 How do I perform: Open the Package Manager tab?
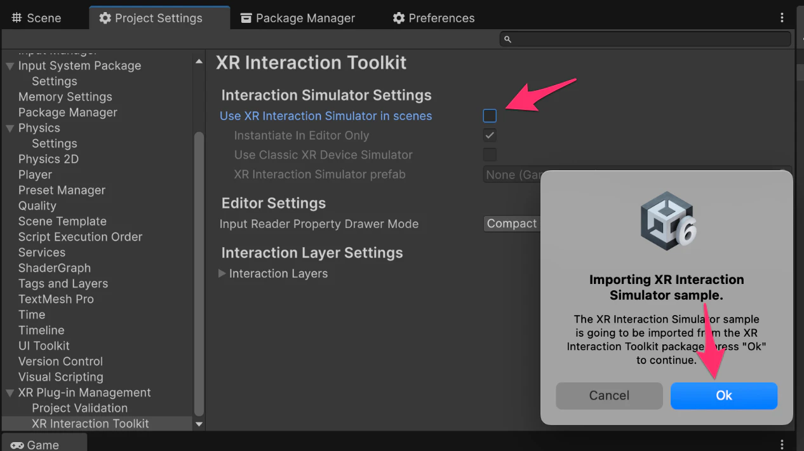click(x=298, y=18)
